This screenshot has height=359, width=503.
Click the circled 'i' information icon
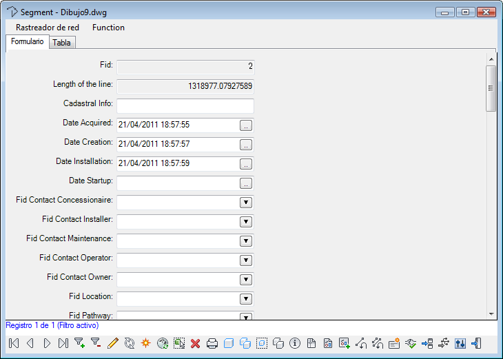click(x=295, y=343)
